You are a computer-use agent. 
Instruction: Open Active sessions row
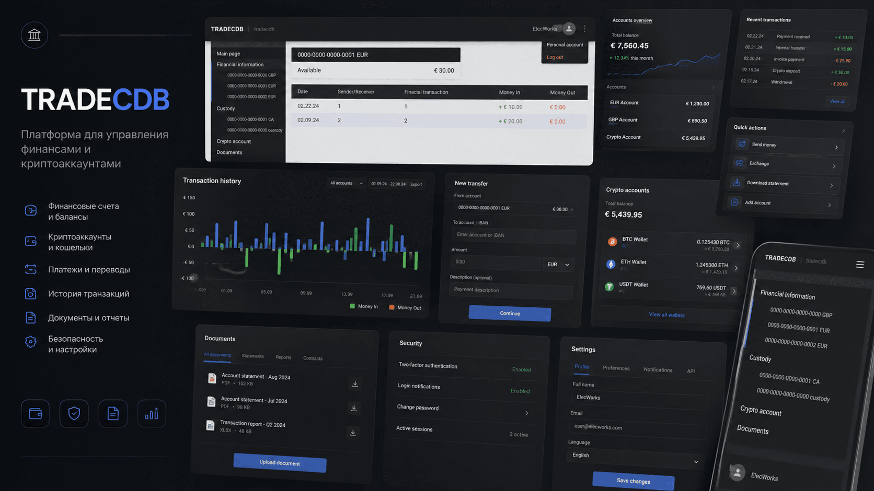[462, 432]
